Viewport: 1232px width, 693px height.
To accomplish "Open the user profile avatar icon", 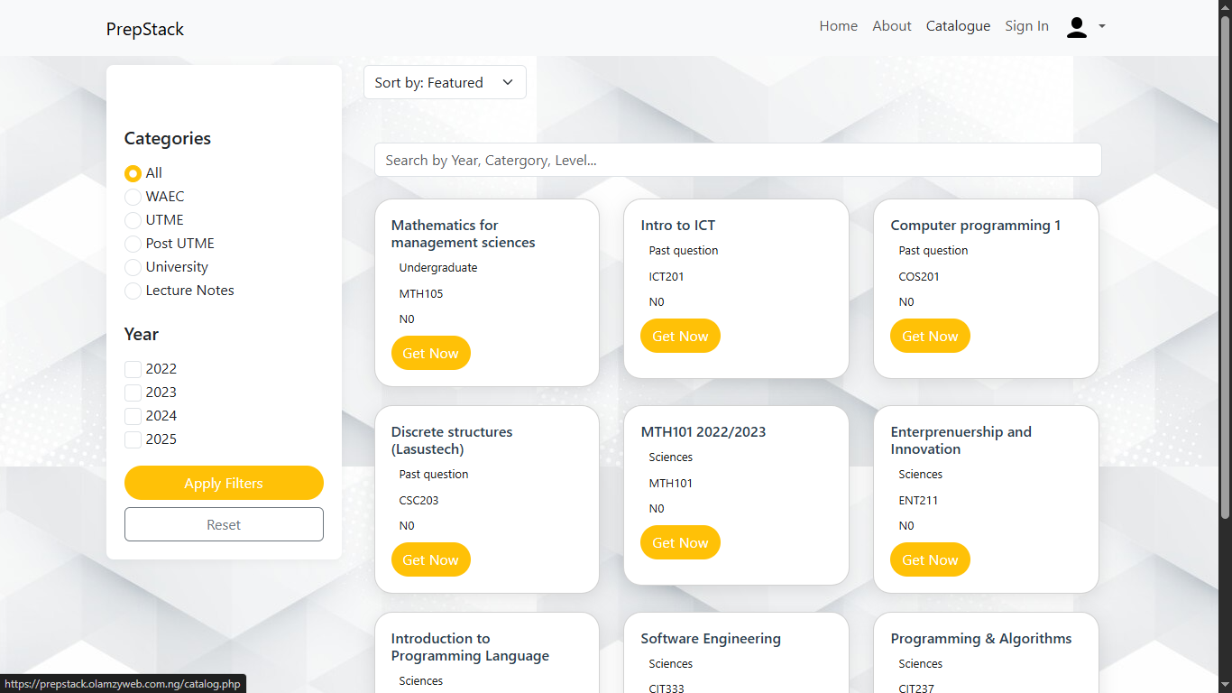I will [1077, 27].
